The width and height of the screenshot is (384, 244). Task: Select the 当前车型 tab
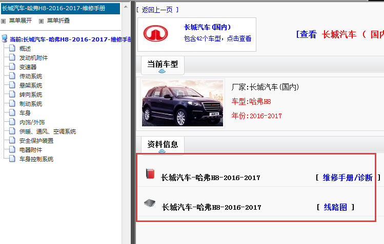(x=163, y=64)
